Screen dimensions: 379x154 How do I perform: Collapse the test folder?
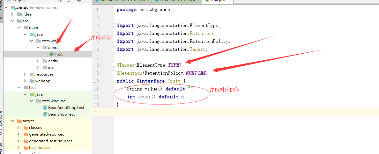[19, 88]
